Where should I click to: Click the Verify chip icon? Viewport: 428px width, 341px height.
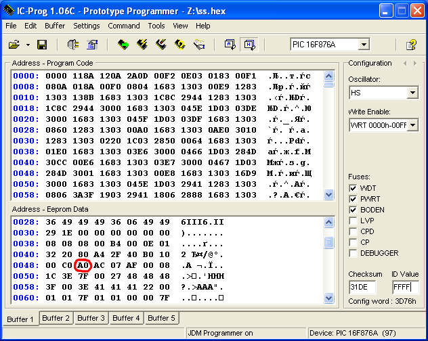(x=180, y=45)
